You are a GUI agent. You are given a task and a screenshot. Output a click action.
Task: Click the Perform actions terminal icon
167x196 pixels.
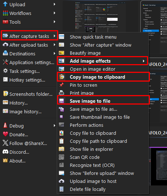point(61,125)
